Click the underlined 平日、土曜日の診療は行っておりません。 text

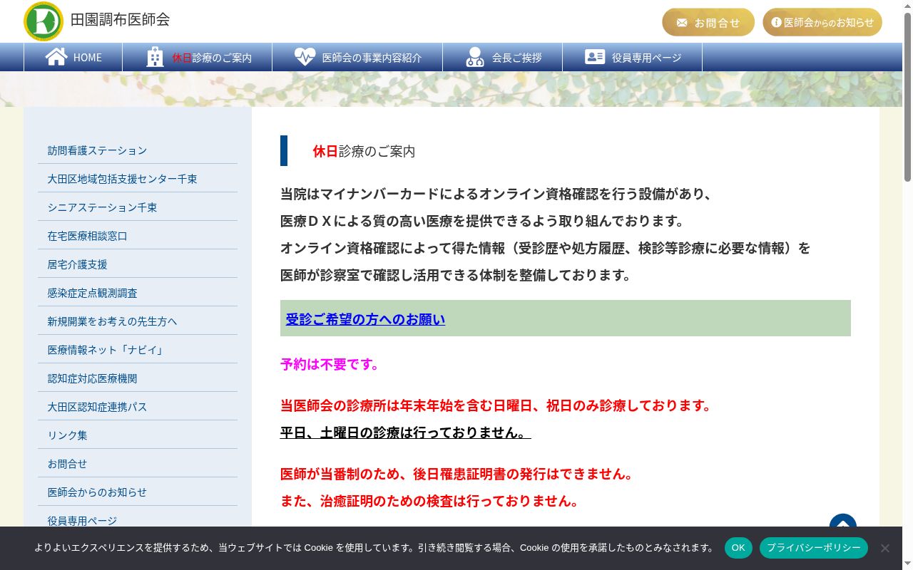(406, 432)
